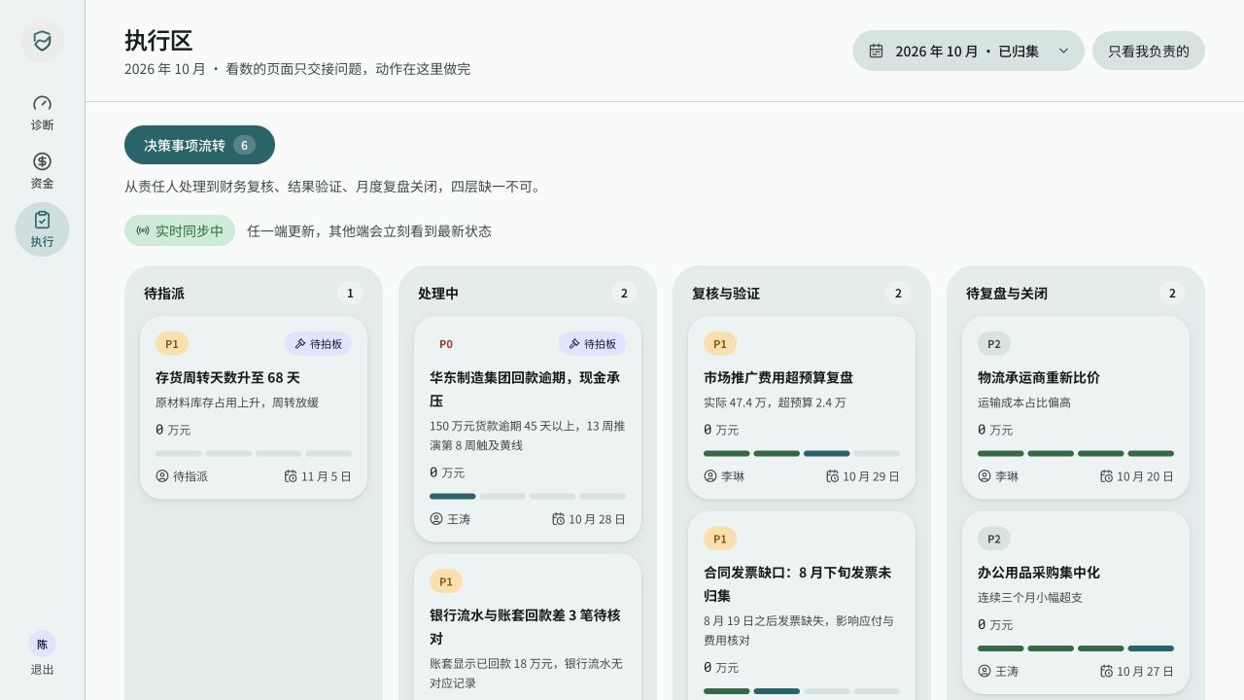Click person icon next to 待指派 assignee
Viewport: 1244px width, 700px height.
[x=162, y=476]
